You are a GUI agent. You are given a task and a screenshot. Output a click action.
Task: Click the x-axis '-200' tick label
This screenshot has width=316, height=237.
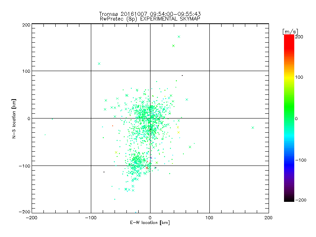coord(32,218)
